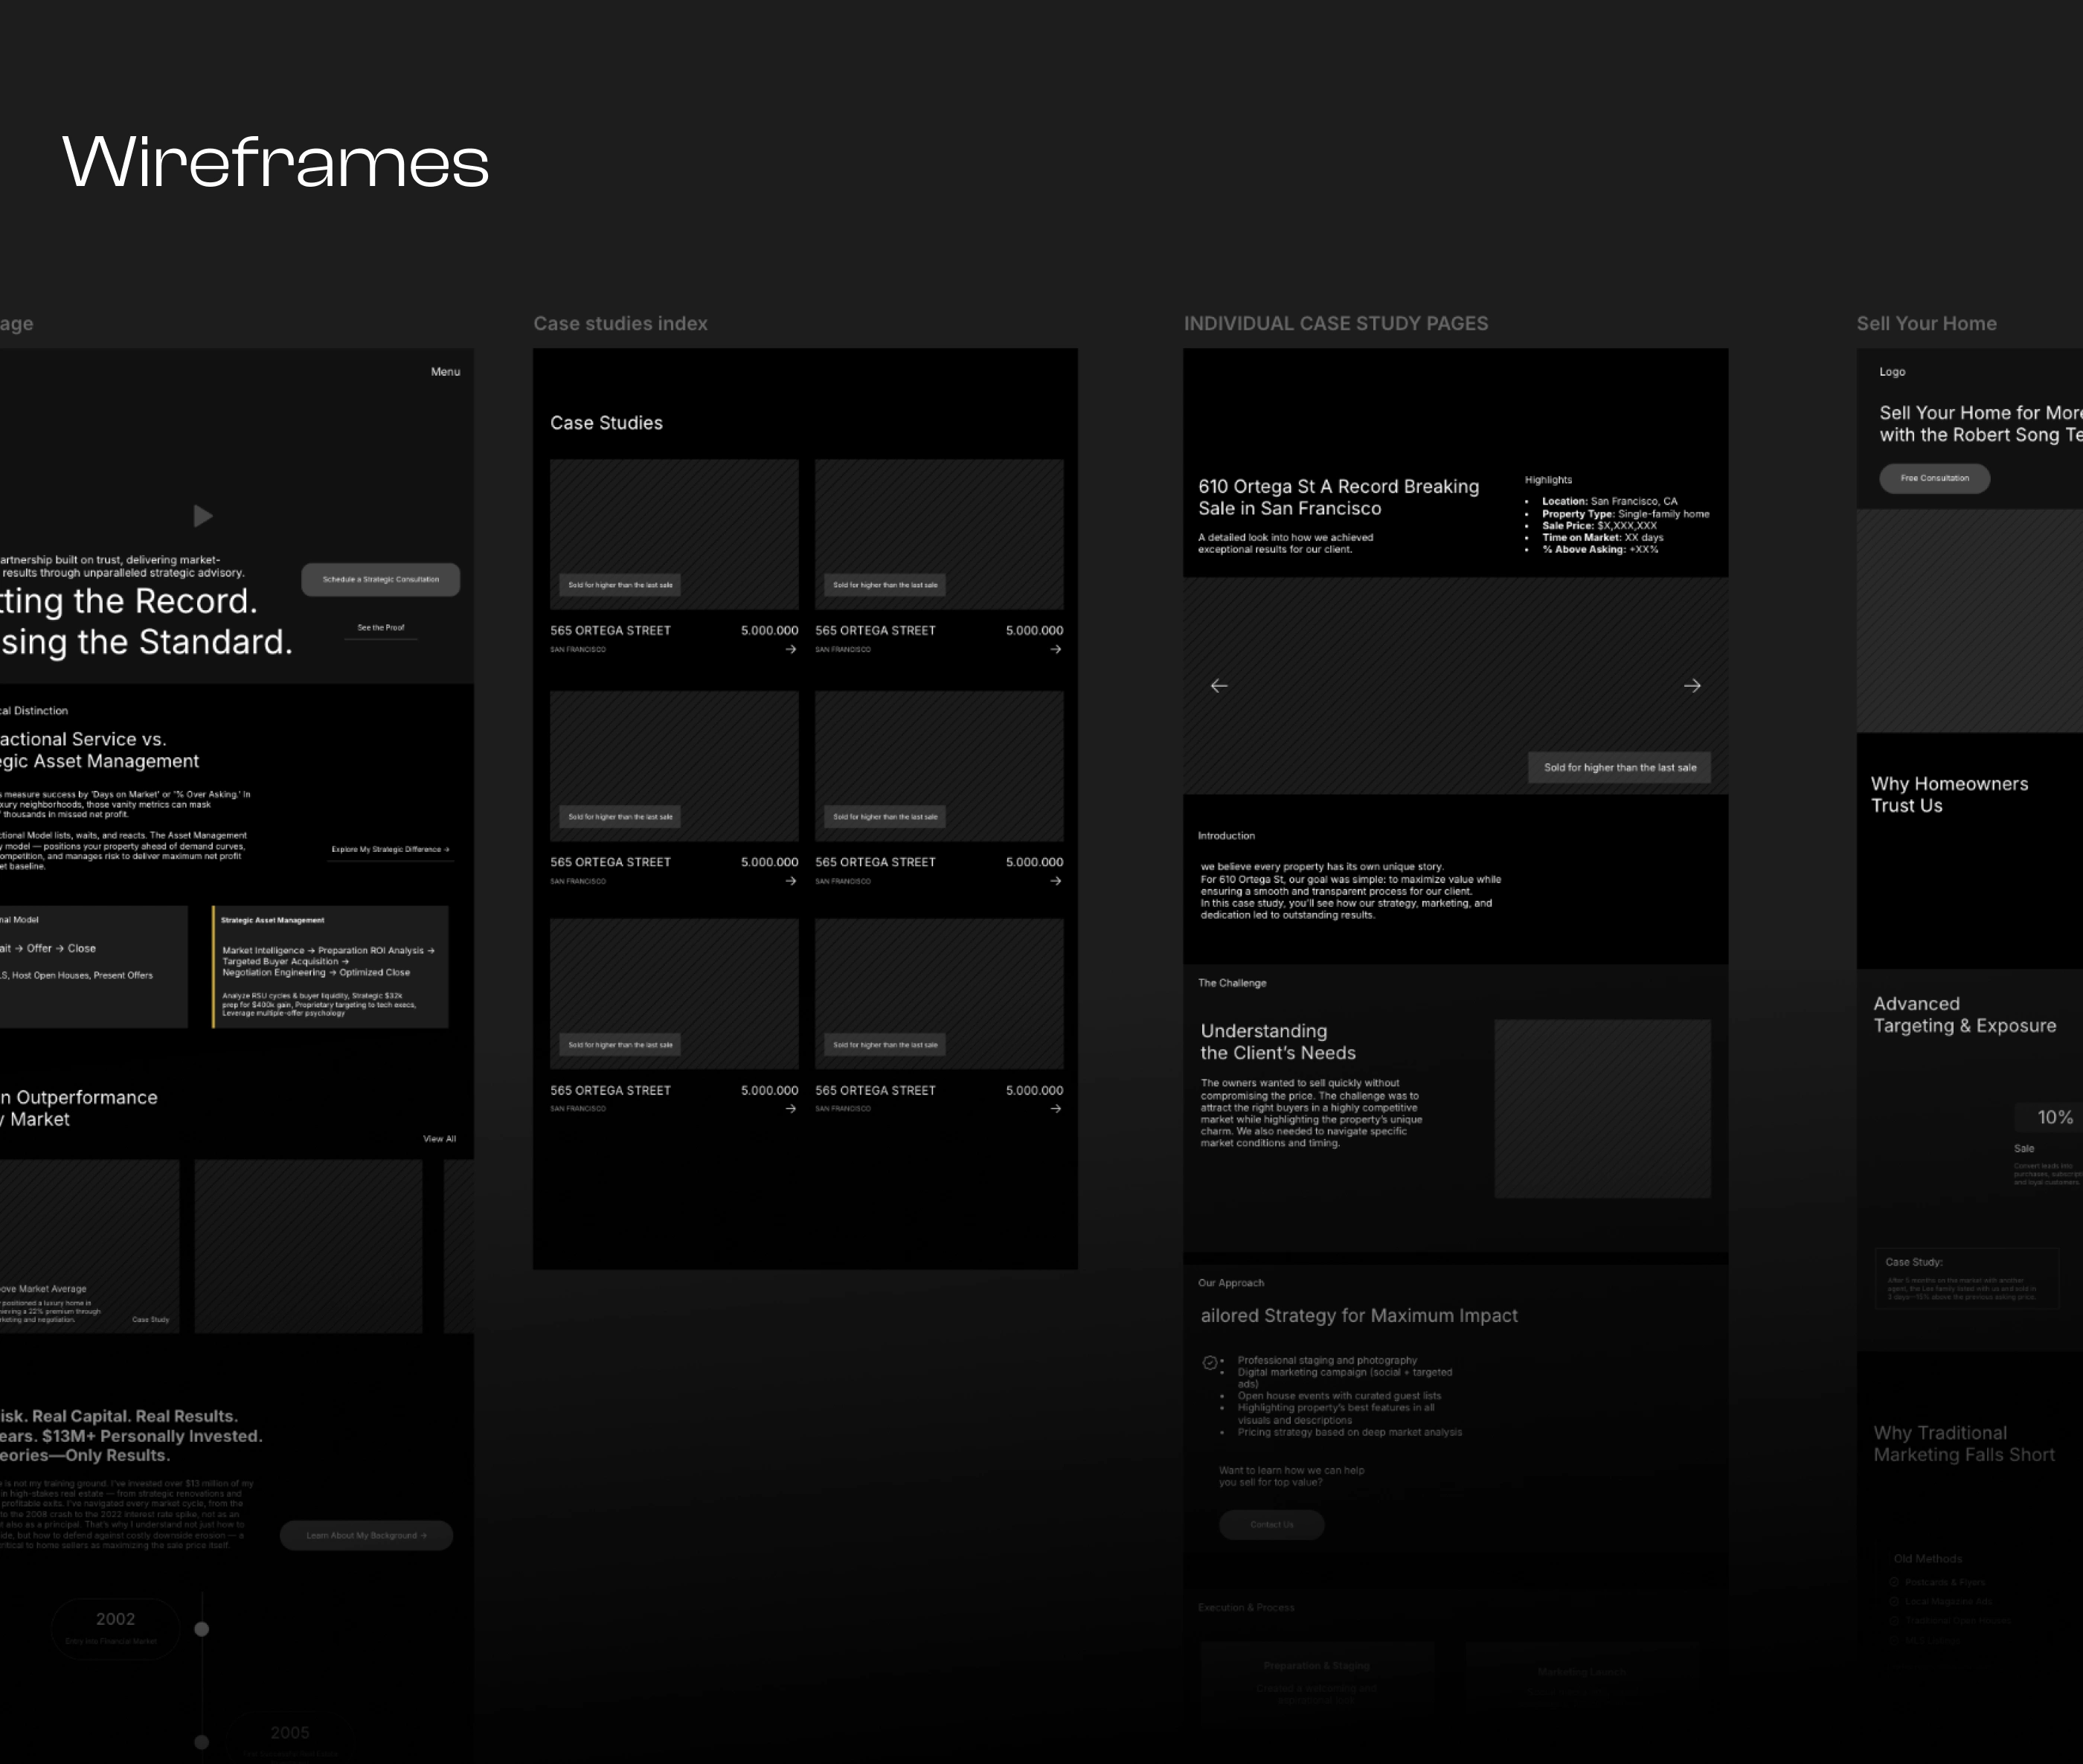
Task: Click the Our Approach label
Action: 1231,1283
